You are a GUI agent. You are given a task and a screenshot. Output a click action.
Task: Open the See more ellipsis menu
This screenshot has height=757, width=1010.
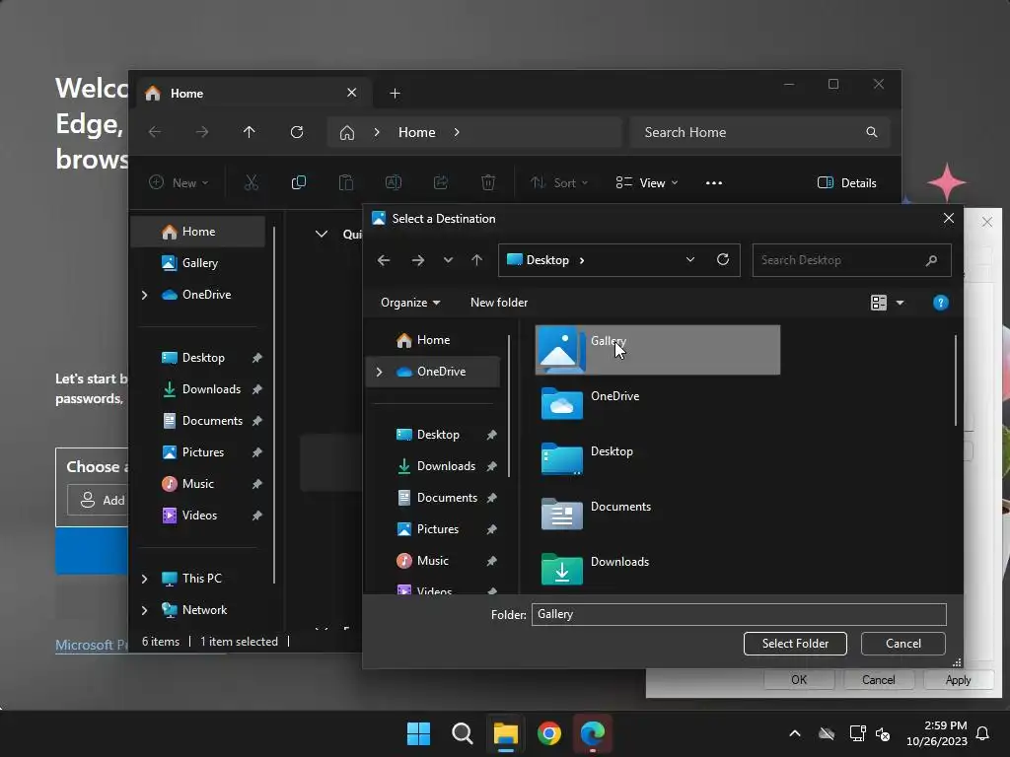pyautogui.click(x=714, y=182)
